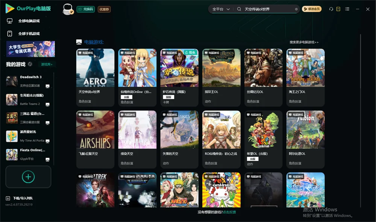Open the 阿尔比恩OL Albion card
The image size is (376, 222).
click(x=305, y=139)
